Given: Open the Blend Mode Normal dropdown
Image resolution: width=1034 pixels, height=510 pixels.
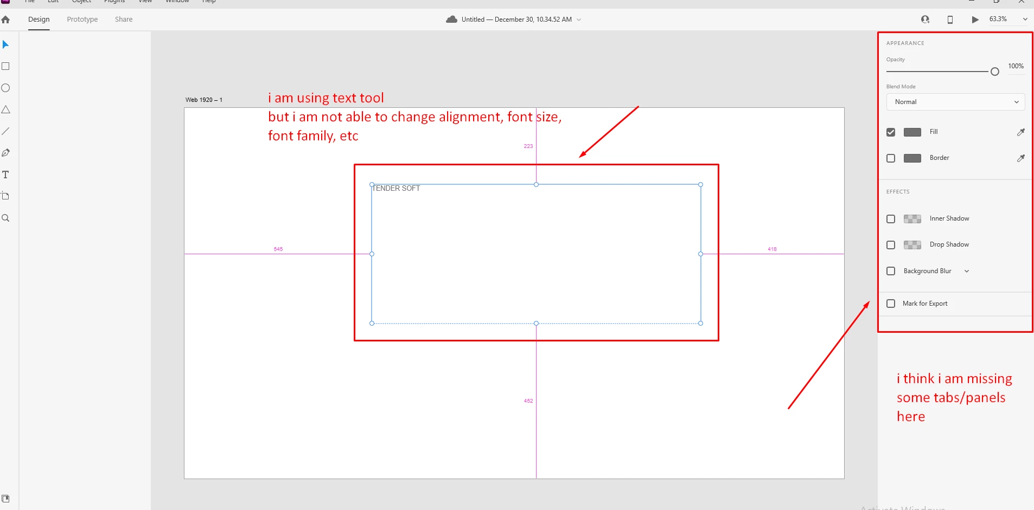Looking at the screenshot, I should [956, 102].
